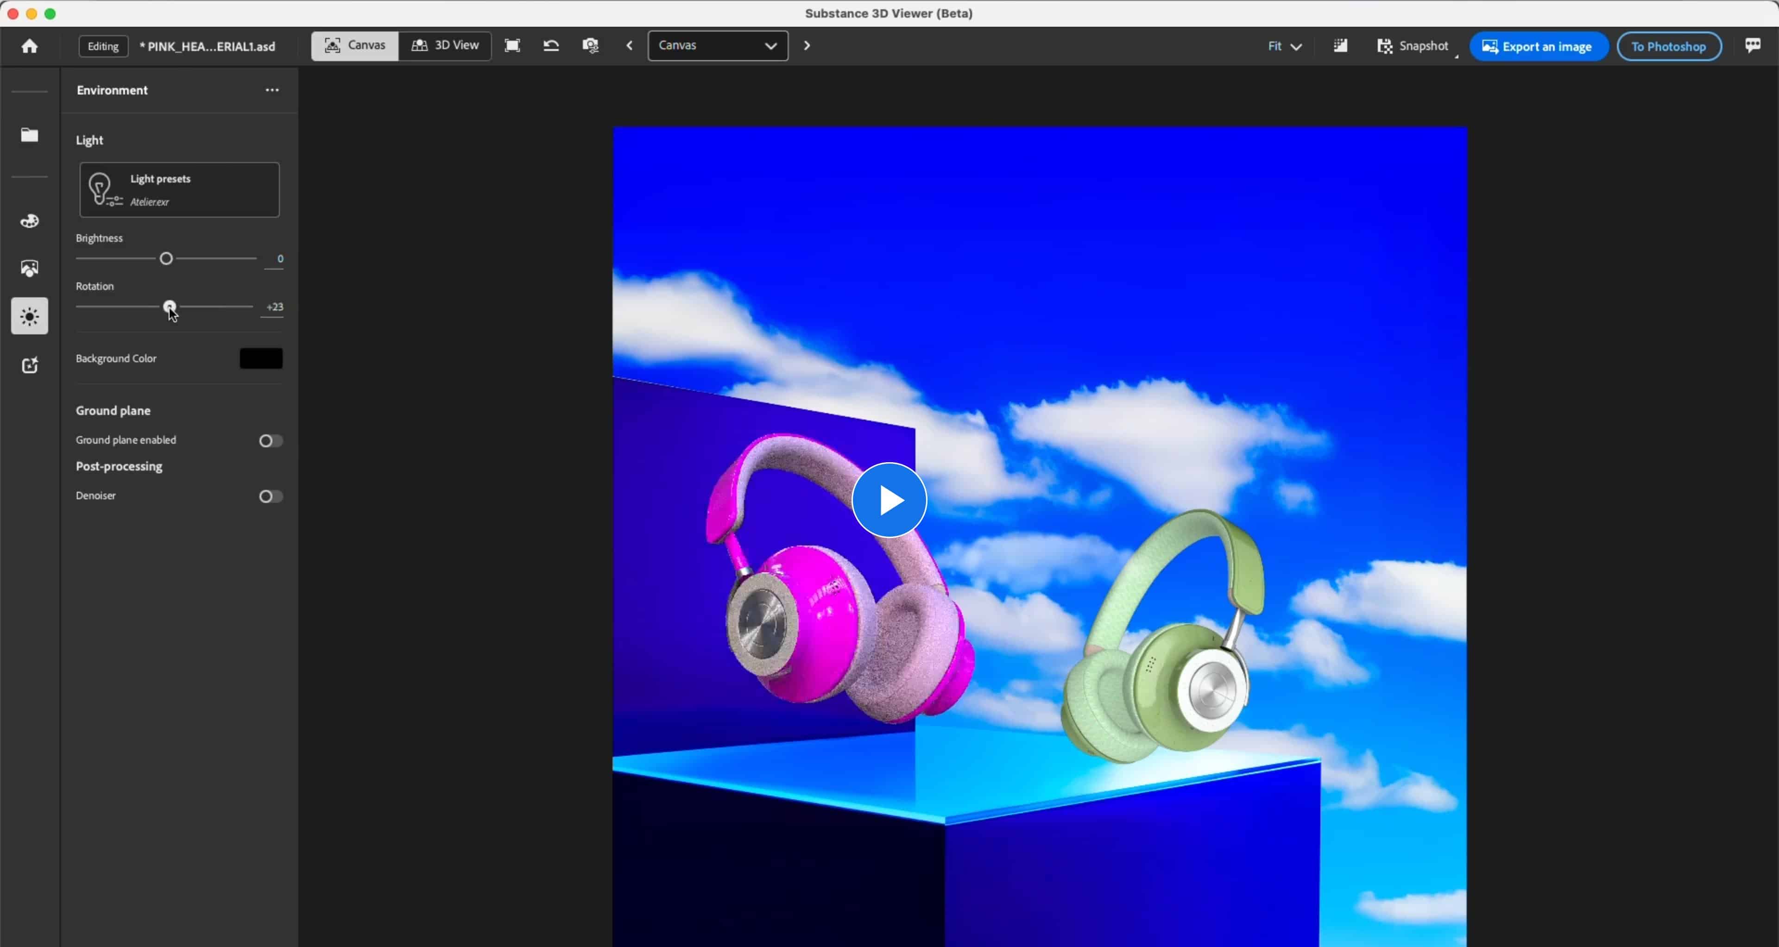Click the share/export icon in sidebar
This screenshot has width=1779, height=947.
(x=30, y=365)
